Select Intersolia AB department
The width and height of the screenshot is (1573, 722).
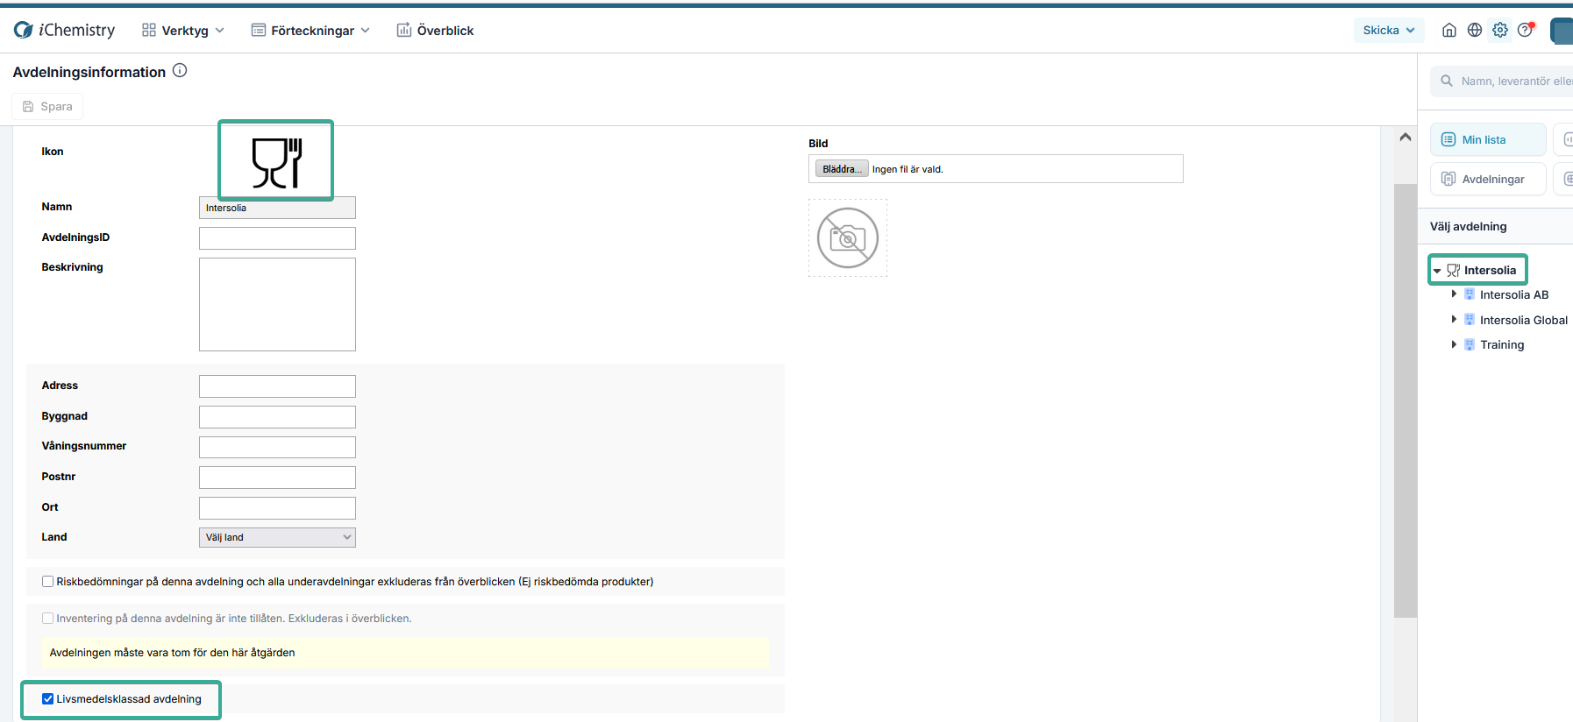tap(1514, 294)
